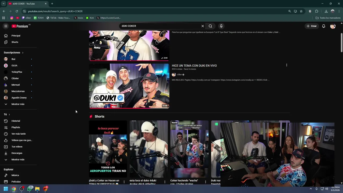343x193 pixels.
Task: Open volume control in system tray
Action: coord(326,189)
